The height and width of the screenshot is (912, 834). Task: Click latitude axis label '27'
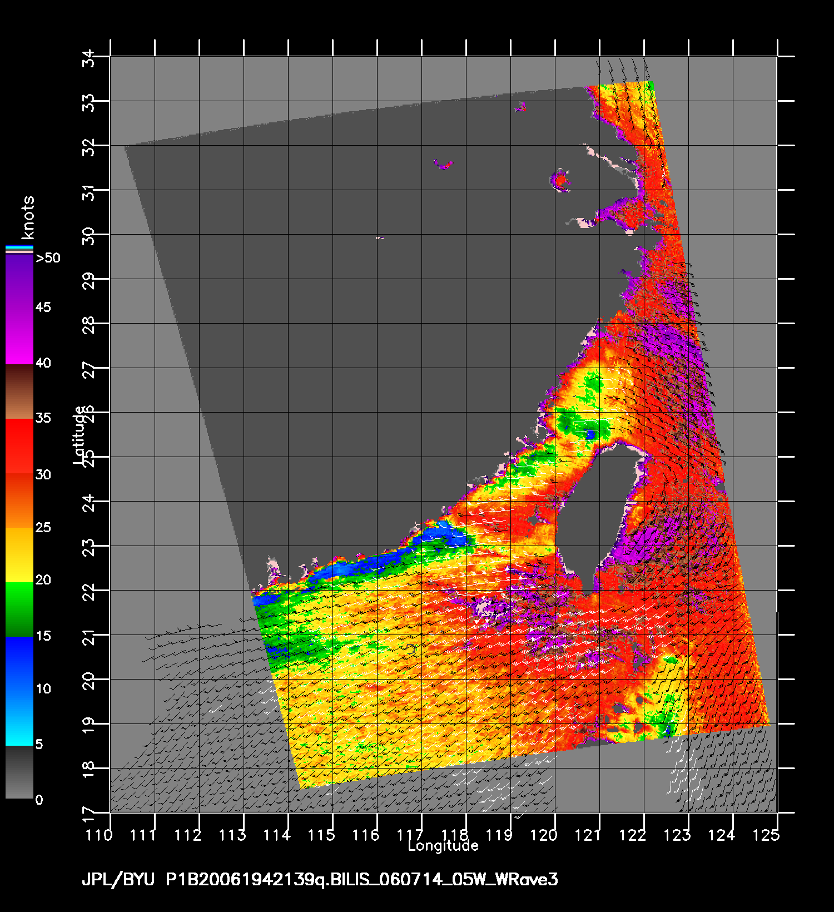tap(88, 369)
